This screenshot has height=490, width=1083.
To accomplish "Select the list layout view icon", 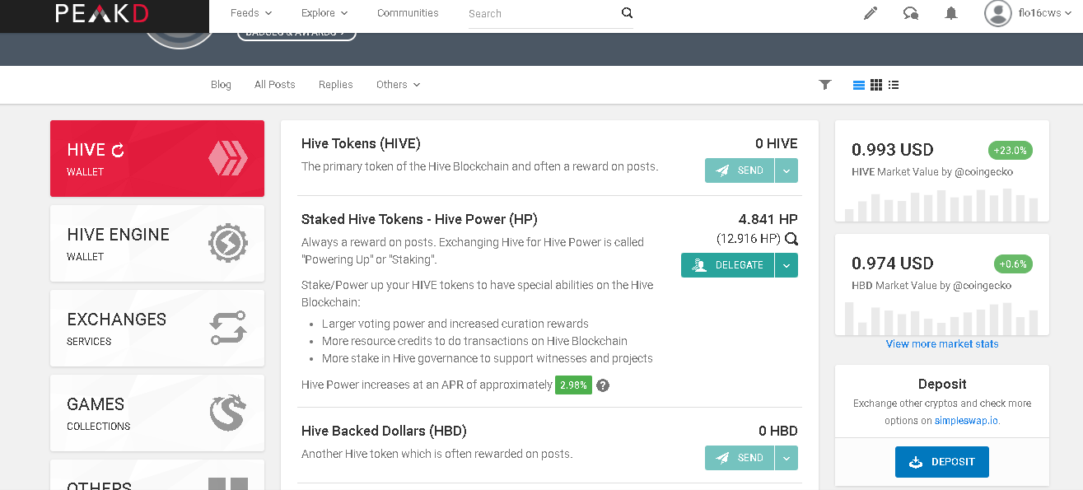I will [x=859, y=85].
